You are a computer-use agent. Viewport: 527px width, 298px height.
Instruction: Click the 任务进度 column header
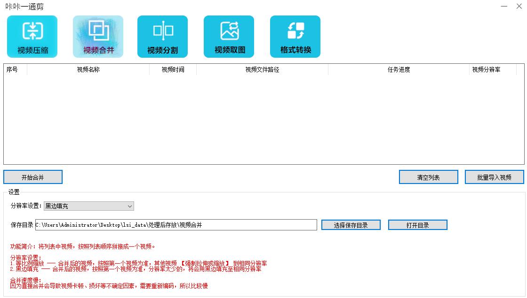click(398, 69)
